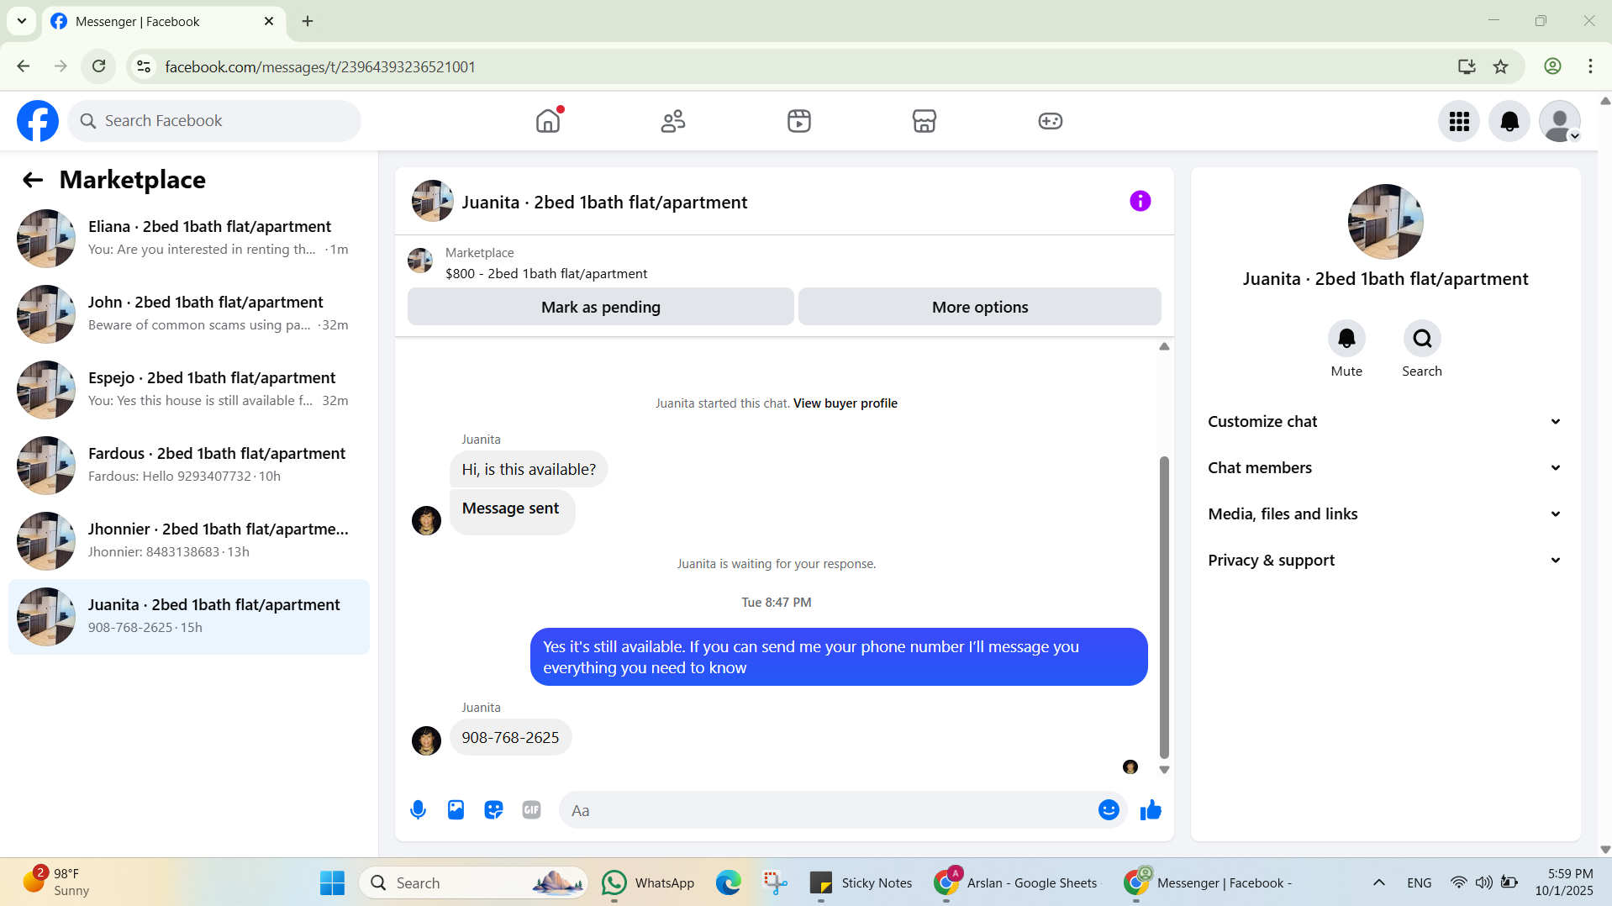The width and height of the screenshot is (1612, 906).
Task: Click the "Hi, is this available?" message
Action: point(529,470)
